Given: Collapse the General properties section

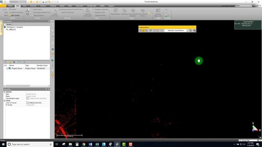Looking at the screenshot, I should pos(5,92).
